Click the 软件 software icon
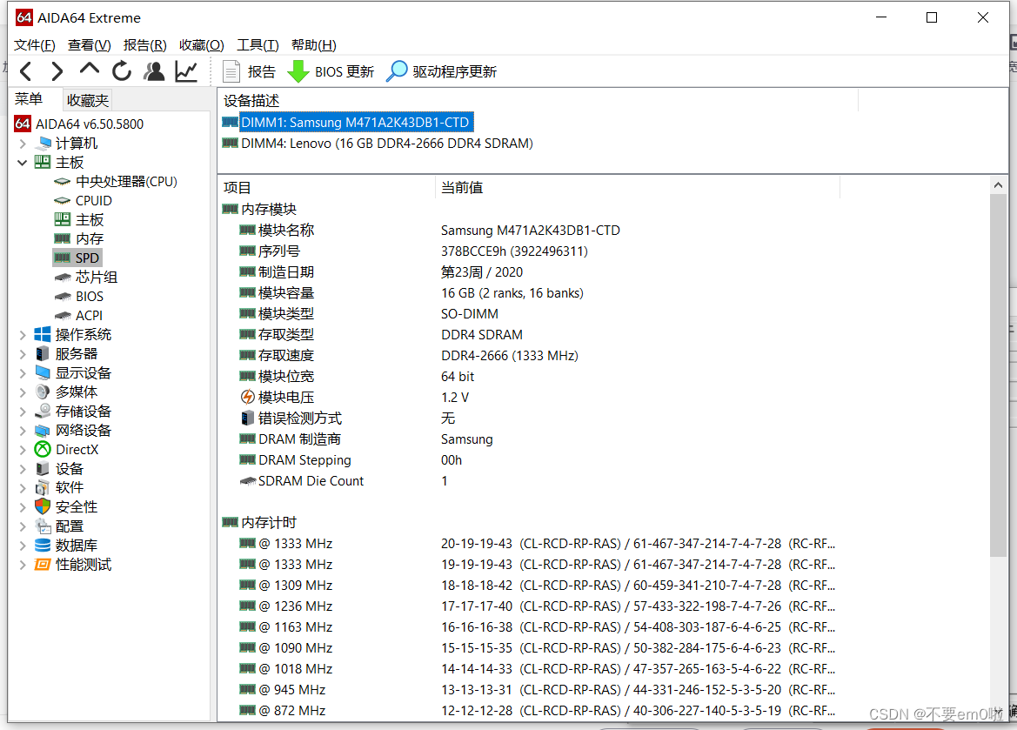This screenshot has height=730, width=1017. tap(43, 487)
